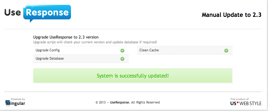Click the red star in US Web Style
Image resolution: width=268 pixels, height=111 pixels.
[238, 103]
